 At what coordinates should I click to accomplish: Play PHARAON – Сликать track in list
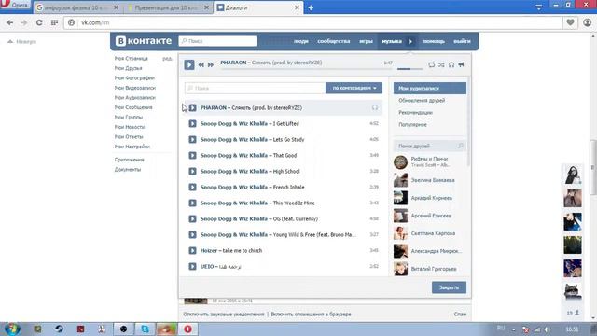(193, 108)
